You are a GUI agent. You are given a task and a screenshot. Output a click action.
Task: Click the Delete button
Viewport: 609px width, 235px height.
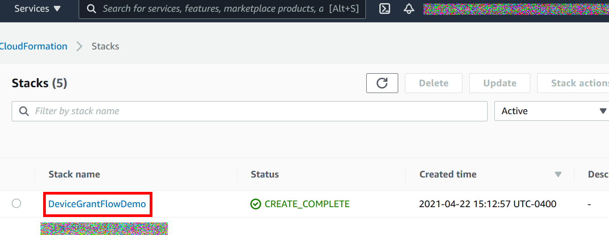coord(434,83)
